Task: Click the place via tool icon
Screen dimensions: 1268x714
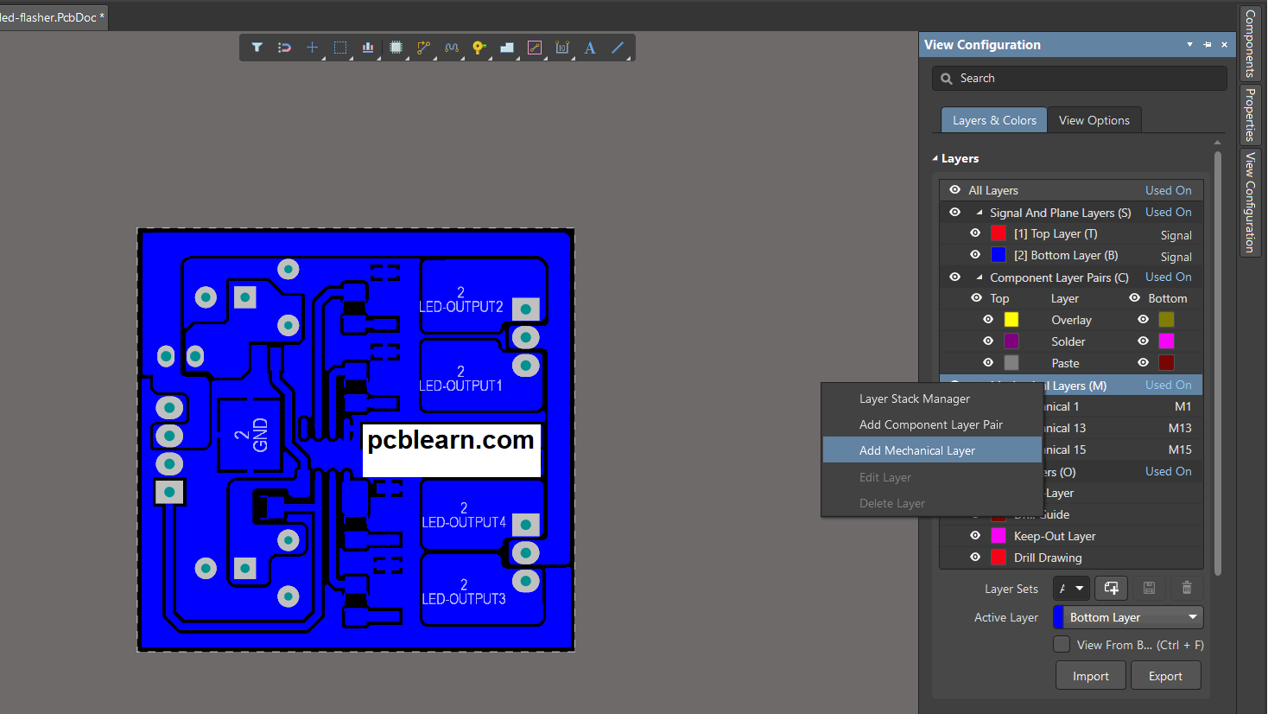Action: point(479,48)
